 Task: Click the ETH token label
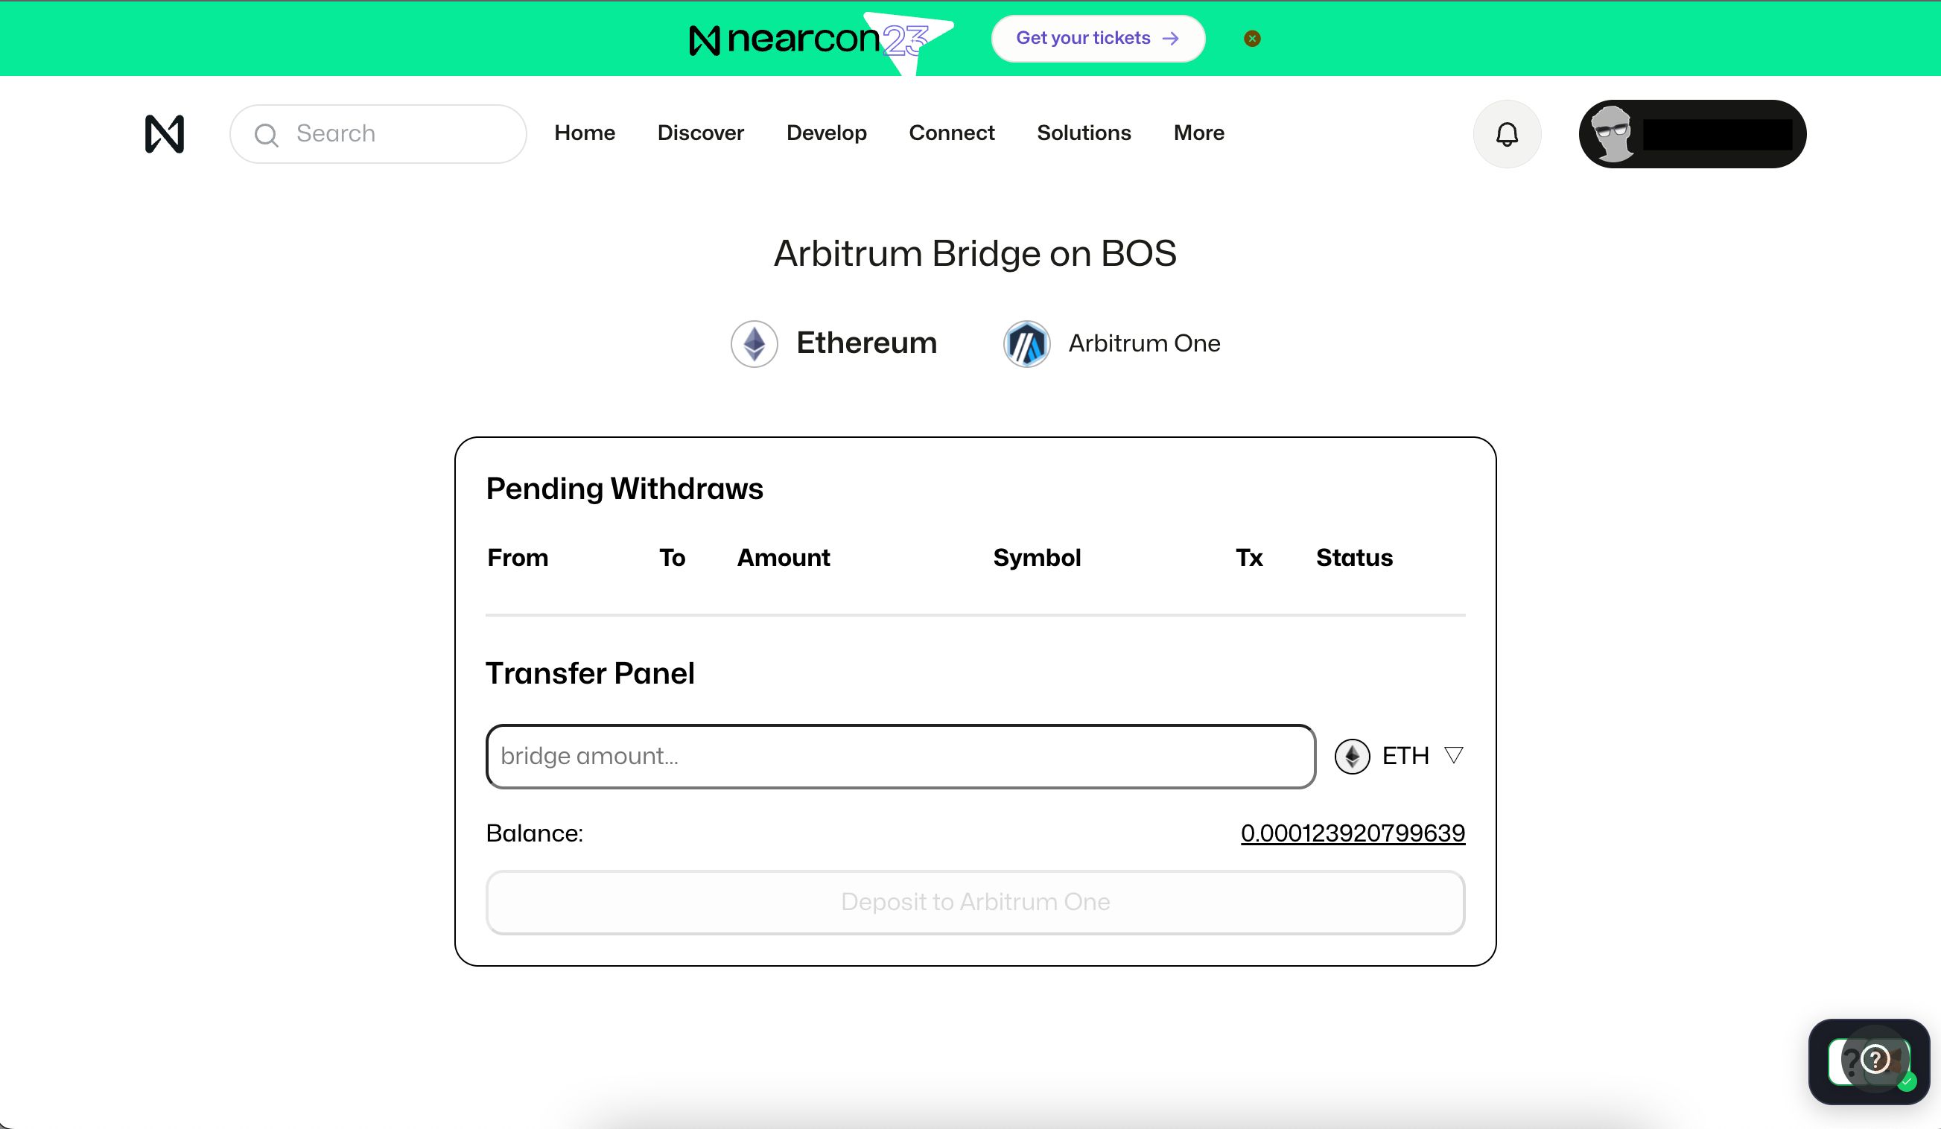(1405, 756)
